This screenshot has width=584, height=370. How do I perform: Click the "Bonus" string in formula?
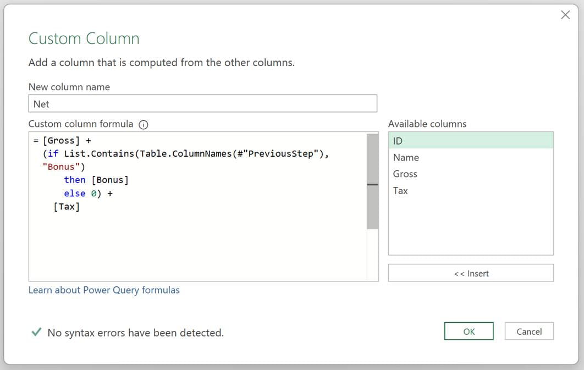(61, 167)
